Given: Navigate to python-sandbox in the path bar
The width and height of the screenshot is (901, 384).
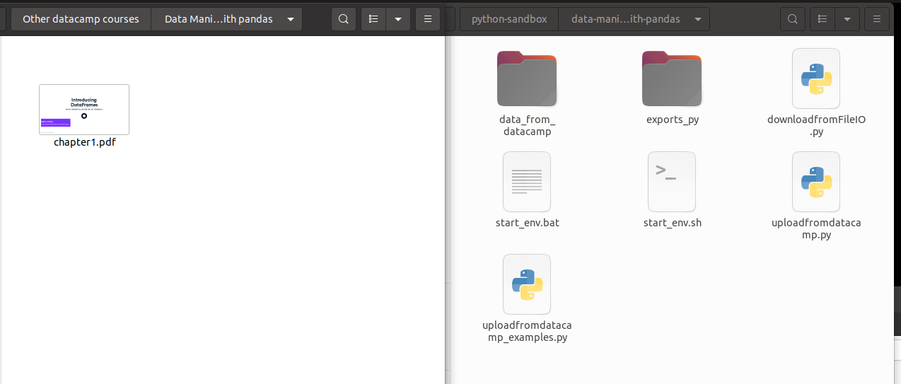Looking at the screenshot, I should coord(509,19).
